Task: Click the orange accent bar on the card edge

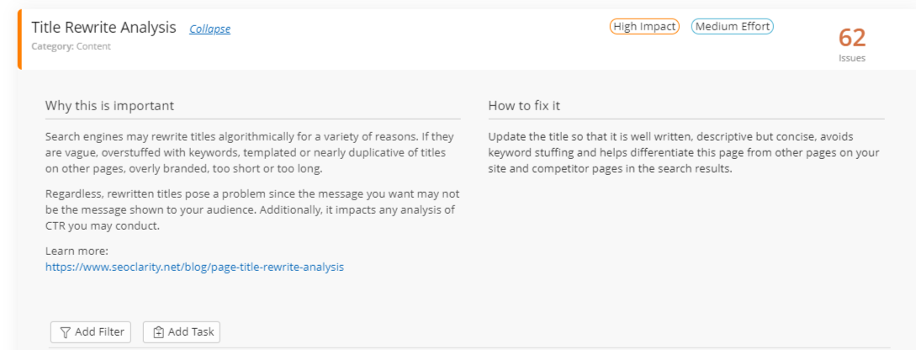Action: (x=19, y=40)
